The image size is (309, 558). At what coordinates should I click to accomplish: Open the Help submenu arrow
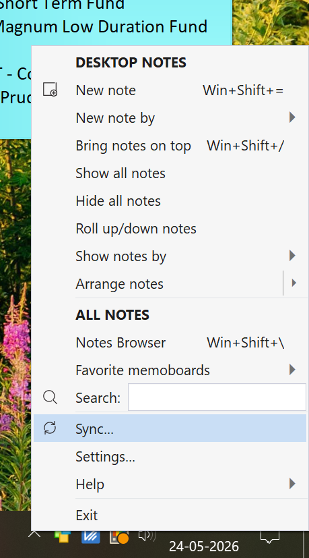point(292,484)
